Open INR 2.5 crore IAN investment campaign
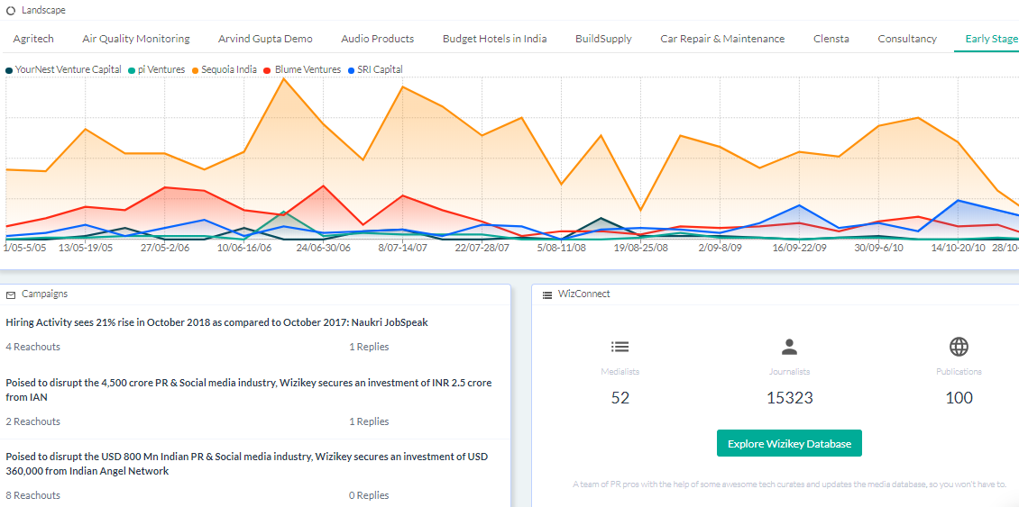 (x=249, y=390)
